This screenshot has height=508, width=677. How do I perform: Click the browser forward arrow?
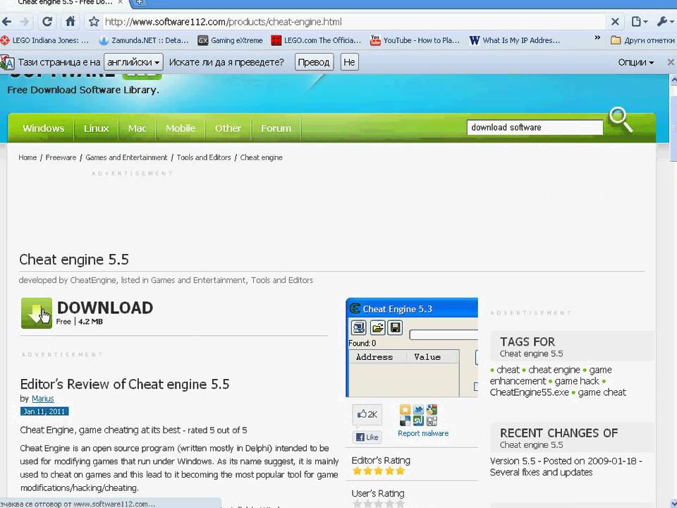[25, 22]
